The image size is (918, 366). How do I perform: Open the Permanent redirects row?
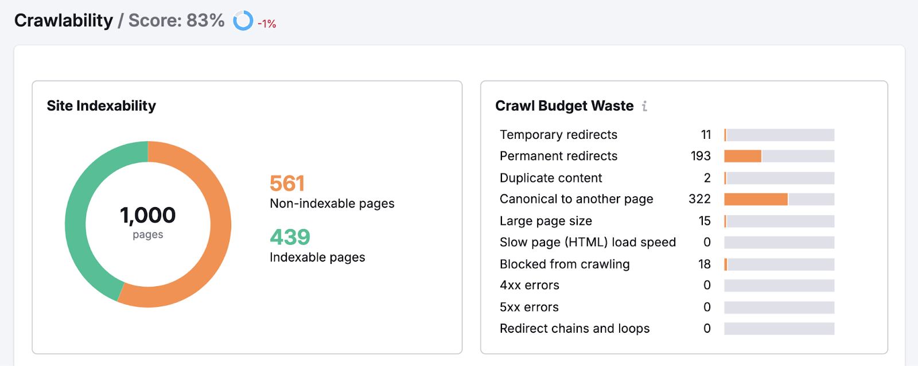tap(667, 156)
